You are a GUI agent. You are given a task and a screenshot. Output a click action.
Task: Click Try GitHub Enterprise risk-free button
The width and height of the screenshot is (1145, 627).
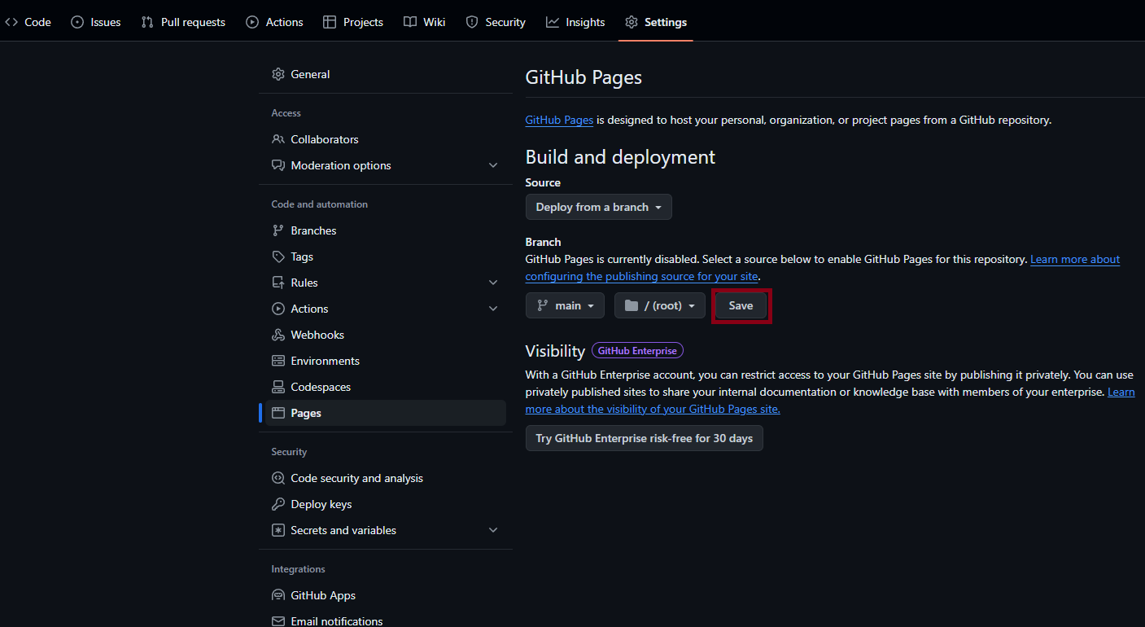[x=645, y=438]
